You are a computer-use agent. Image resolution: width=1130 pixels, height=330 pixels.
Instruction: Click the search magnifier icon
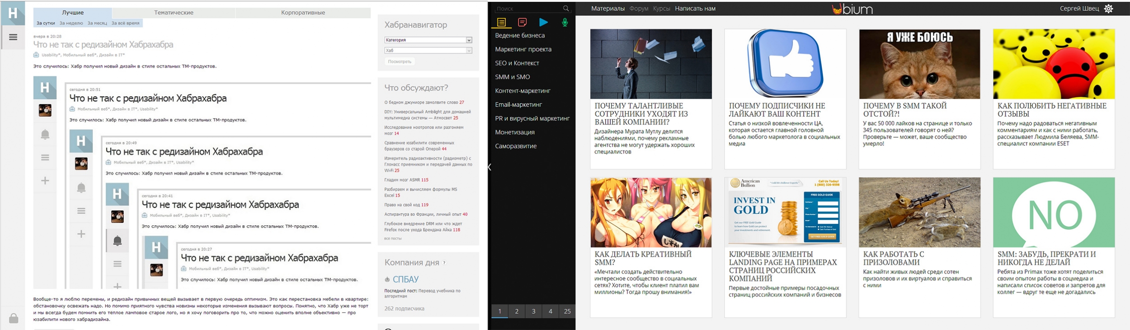click(x=566, y=9)
